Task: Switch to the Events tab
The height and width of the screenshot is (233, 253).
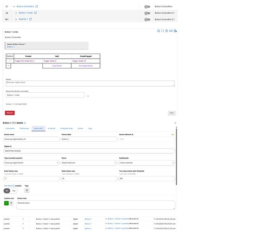Action: 80,129
